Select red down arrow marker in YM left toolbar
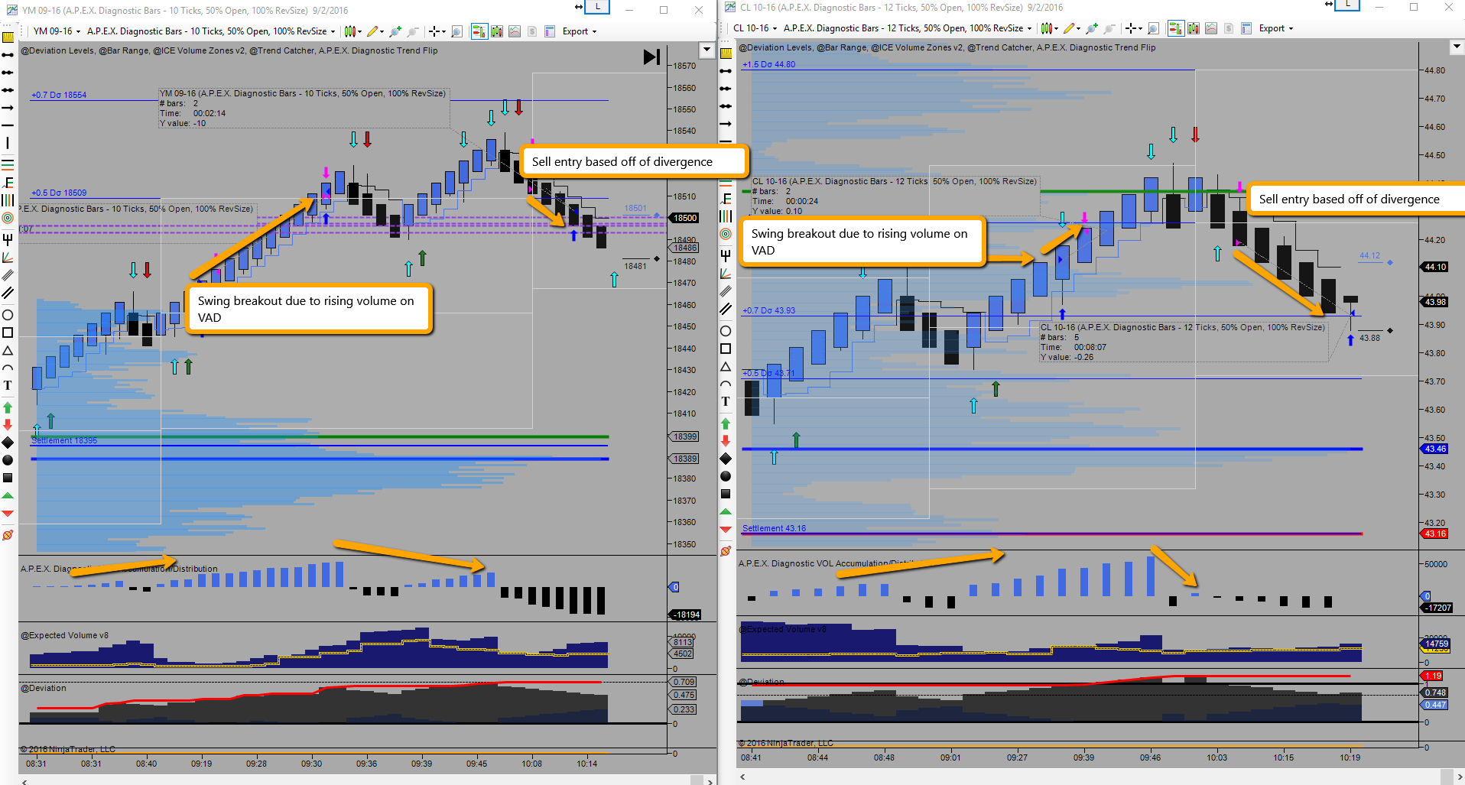Image resolution: width=1465 pixels, height=785 pixels. click(x=8, y=425)
